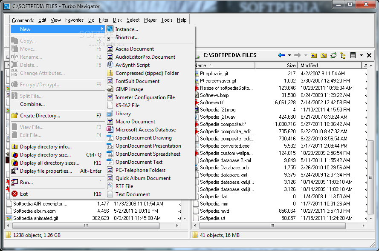Select Display directory size...
The width and height of the screenshot is (379, 251).
click(x=58, y=155)
